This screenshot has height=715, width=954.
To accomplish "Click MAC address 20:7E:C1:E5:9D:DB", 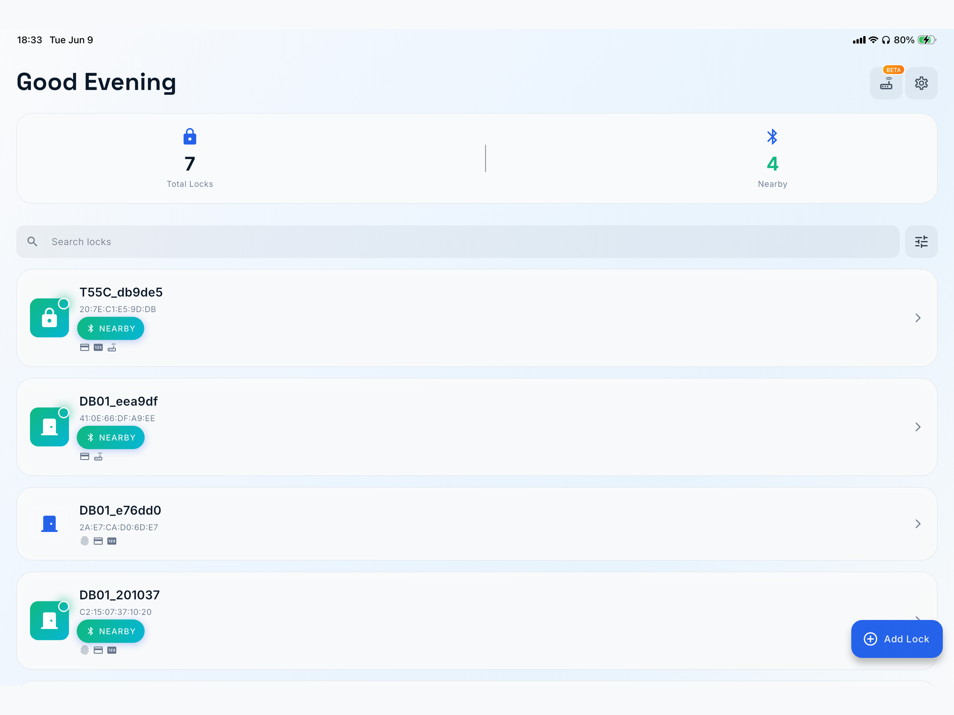I will coord(118,309).
